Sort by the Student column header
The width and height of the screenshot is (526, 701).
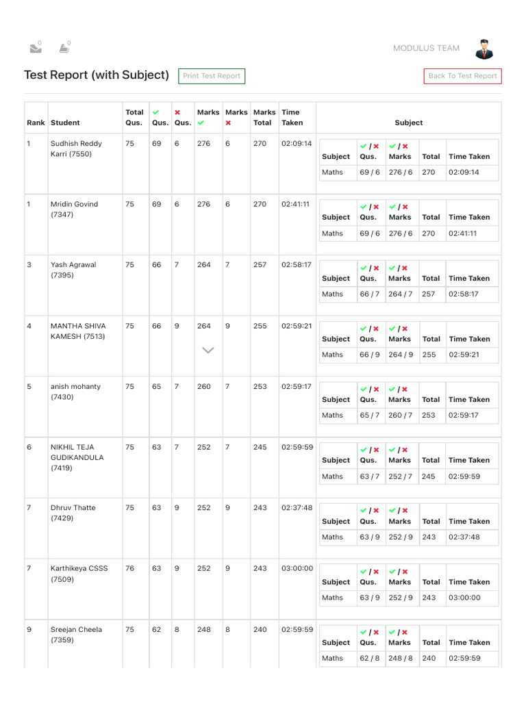tap(65, 123)
